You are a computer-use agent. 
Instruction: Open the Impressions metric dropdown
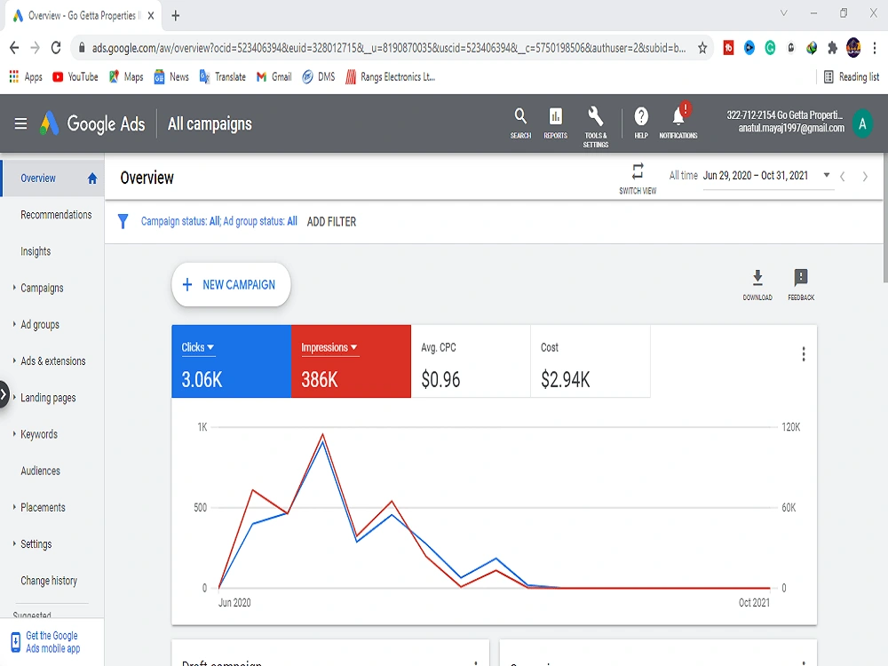click(x=329, y=347)
